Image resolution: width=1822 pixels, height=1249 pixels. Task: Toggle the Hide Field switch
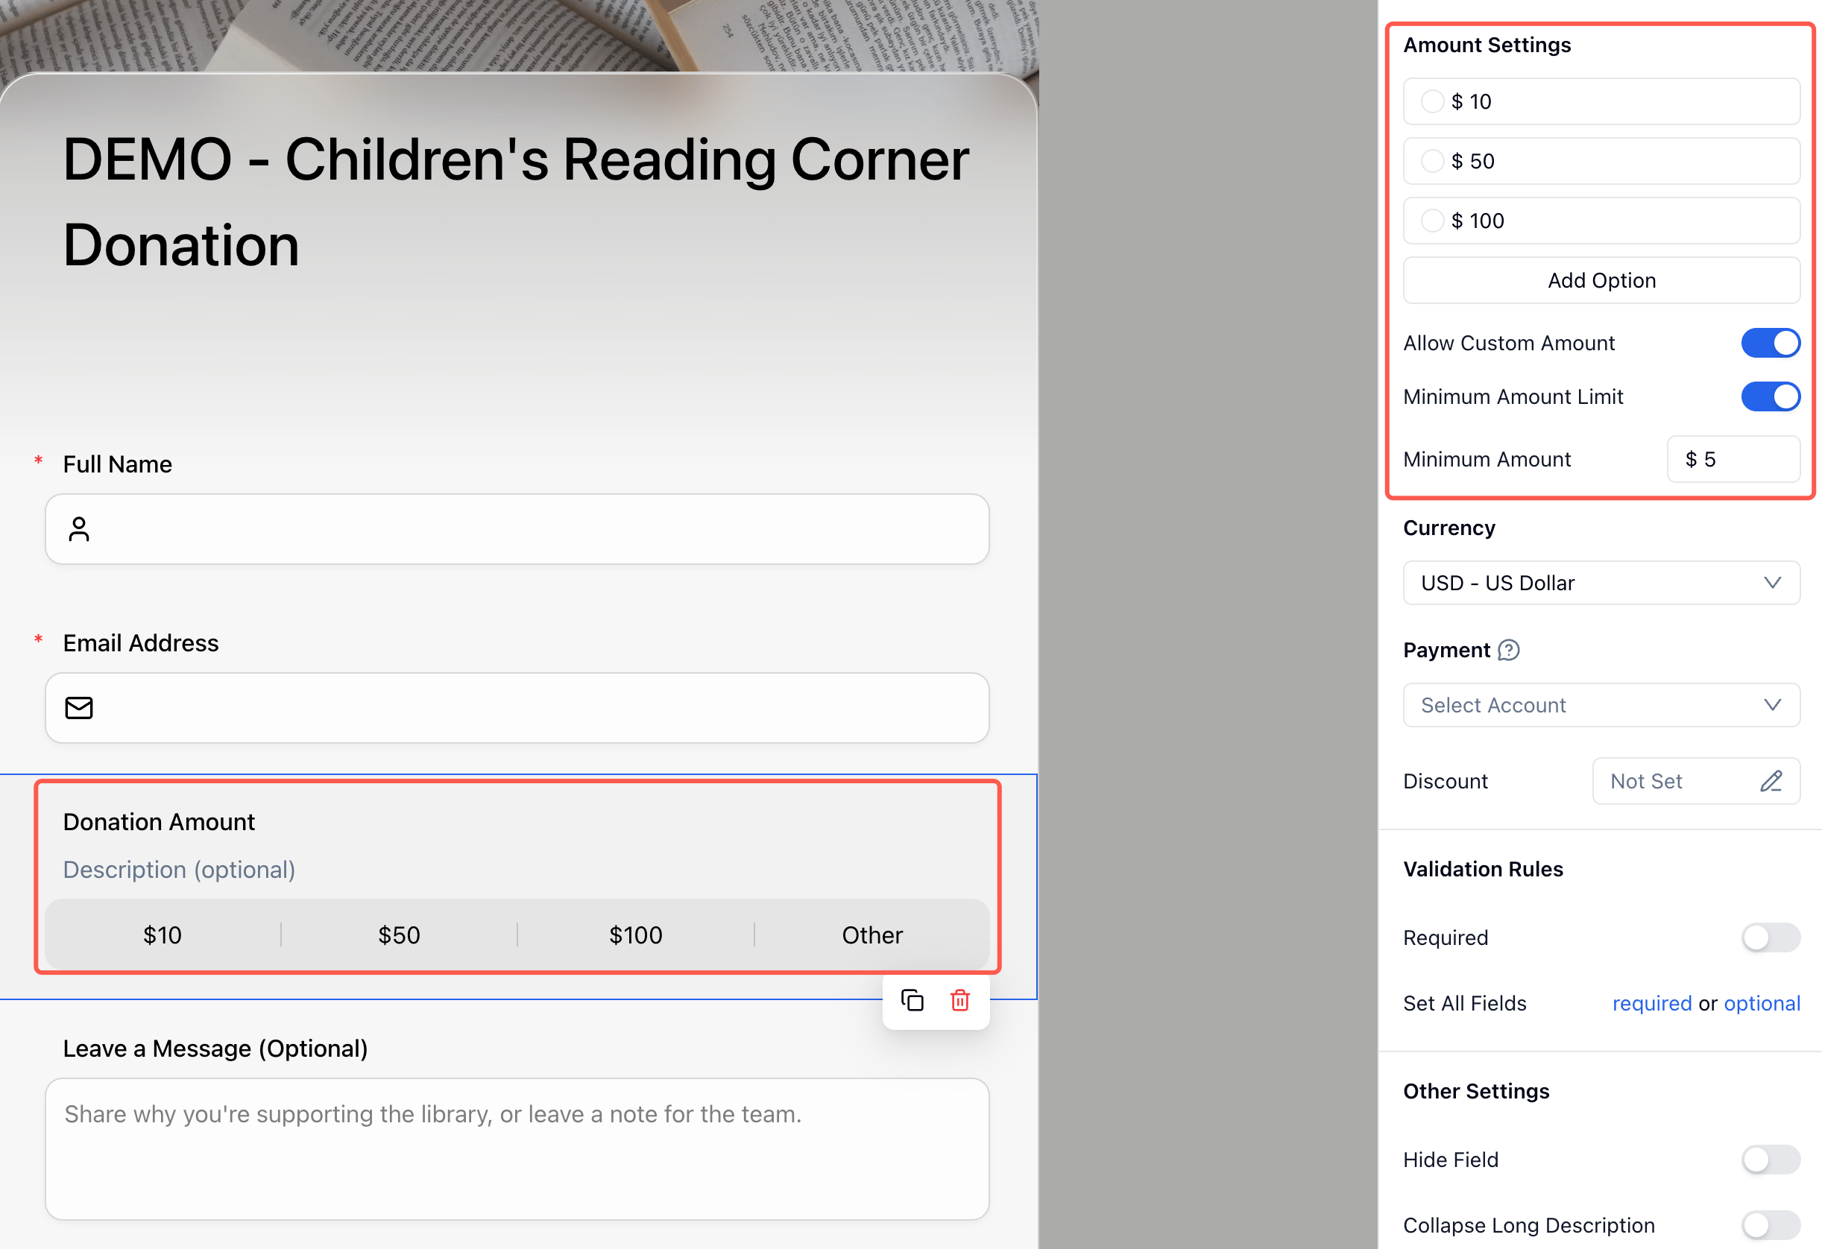1771,1160
